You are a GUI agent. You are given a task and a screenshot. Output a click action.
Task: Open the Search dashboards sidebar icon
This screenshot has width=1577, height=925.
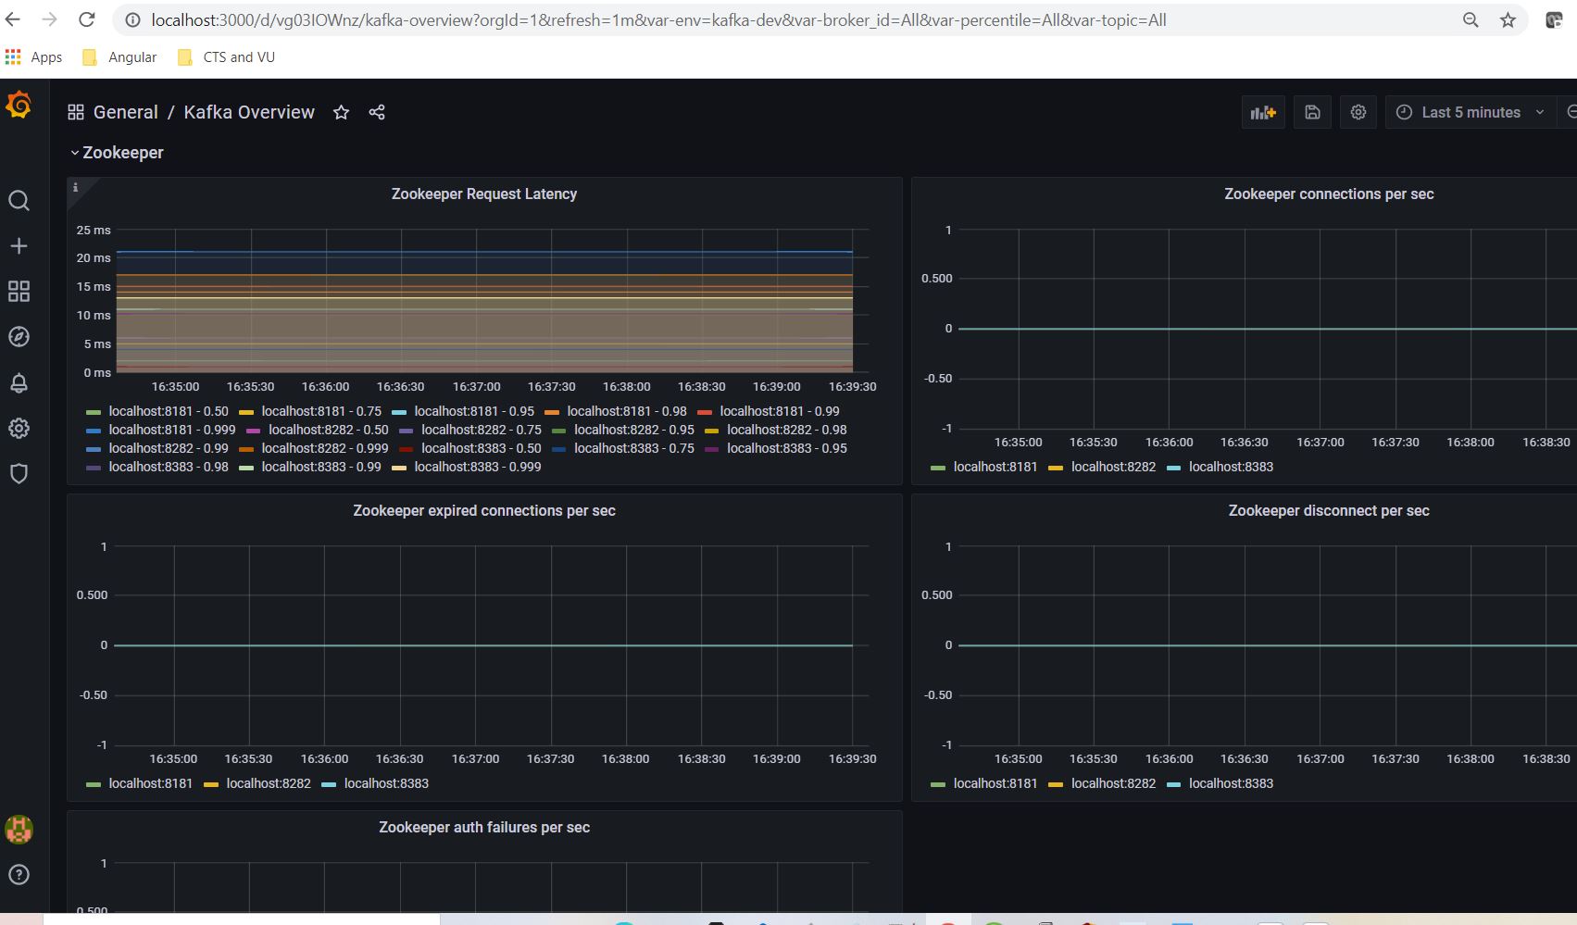[19, 200]
